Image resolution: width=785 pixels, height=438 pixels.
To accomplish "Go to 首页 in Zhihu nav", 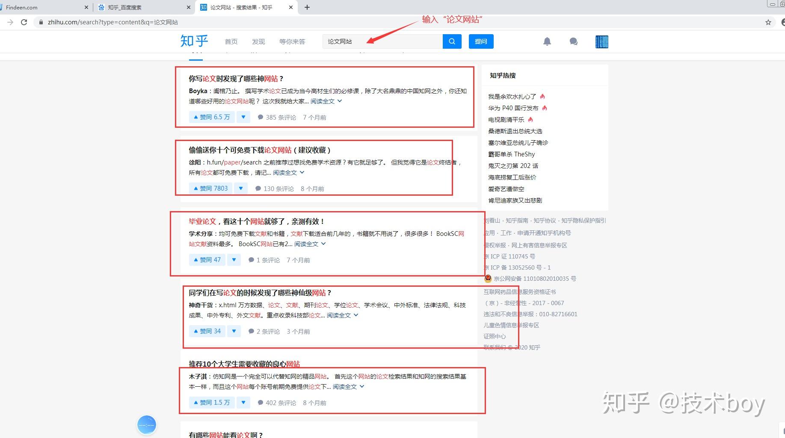I will point(231,41).
